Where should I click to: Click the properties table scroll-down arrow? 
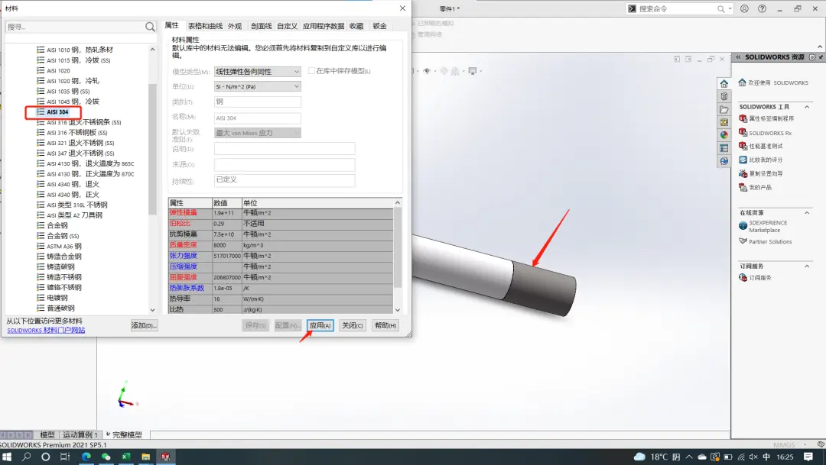(x=398, y=310)
